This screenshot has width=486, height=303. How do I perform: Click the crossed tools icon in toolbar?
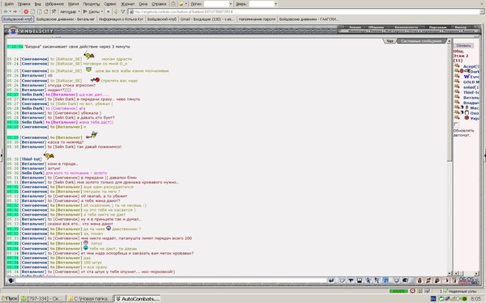(53, 11)
